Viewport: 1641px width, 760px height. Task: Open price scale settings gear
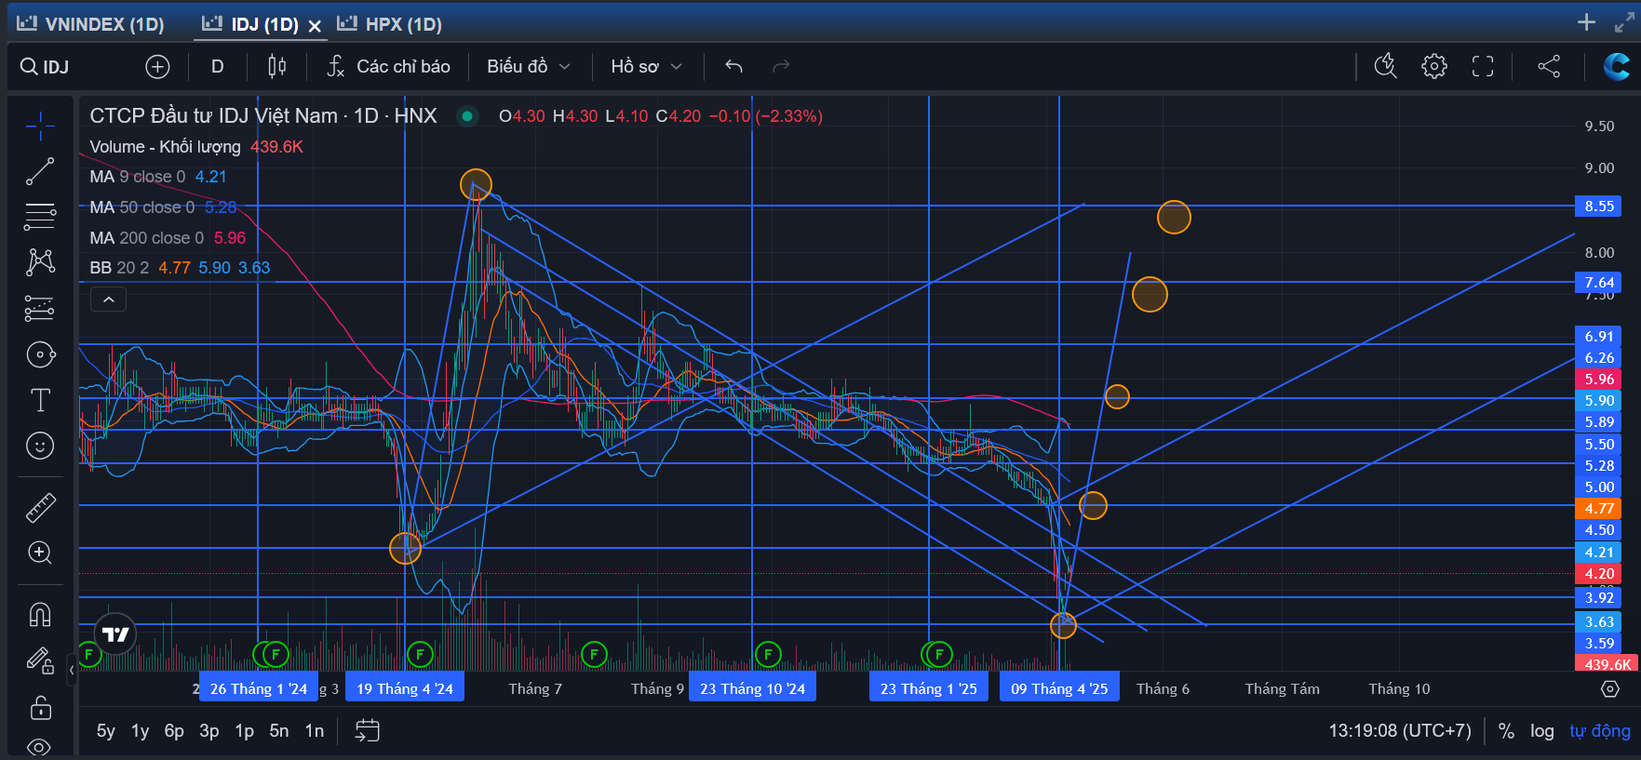pos(1610,689)
